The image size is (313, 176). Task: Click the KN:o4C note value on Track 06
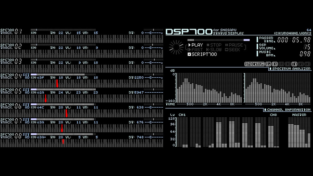37,107
